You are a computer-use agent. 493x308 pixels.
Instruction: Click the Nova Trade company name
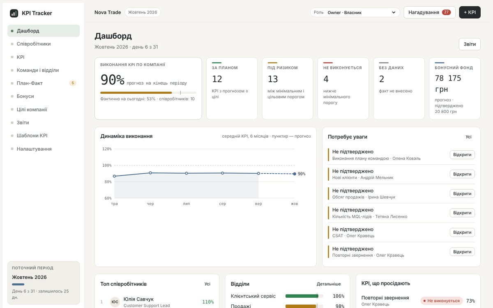tap(108, 12)
